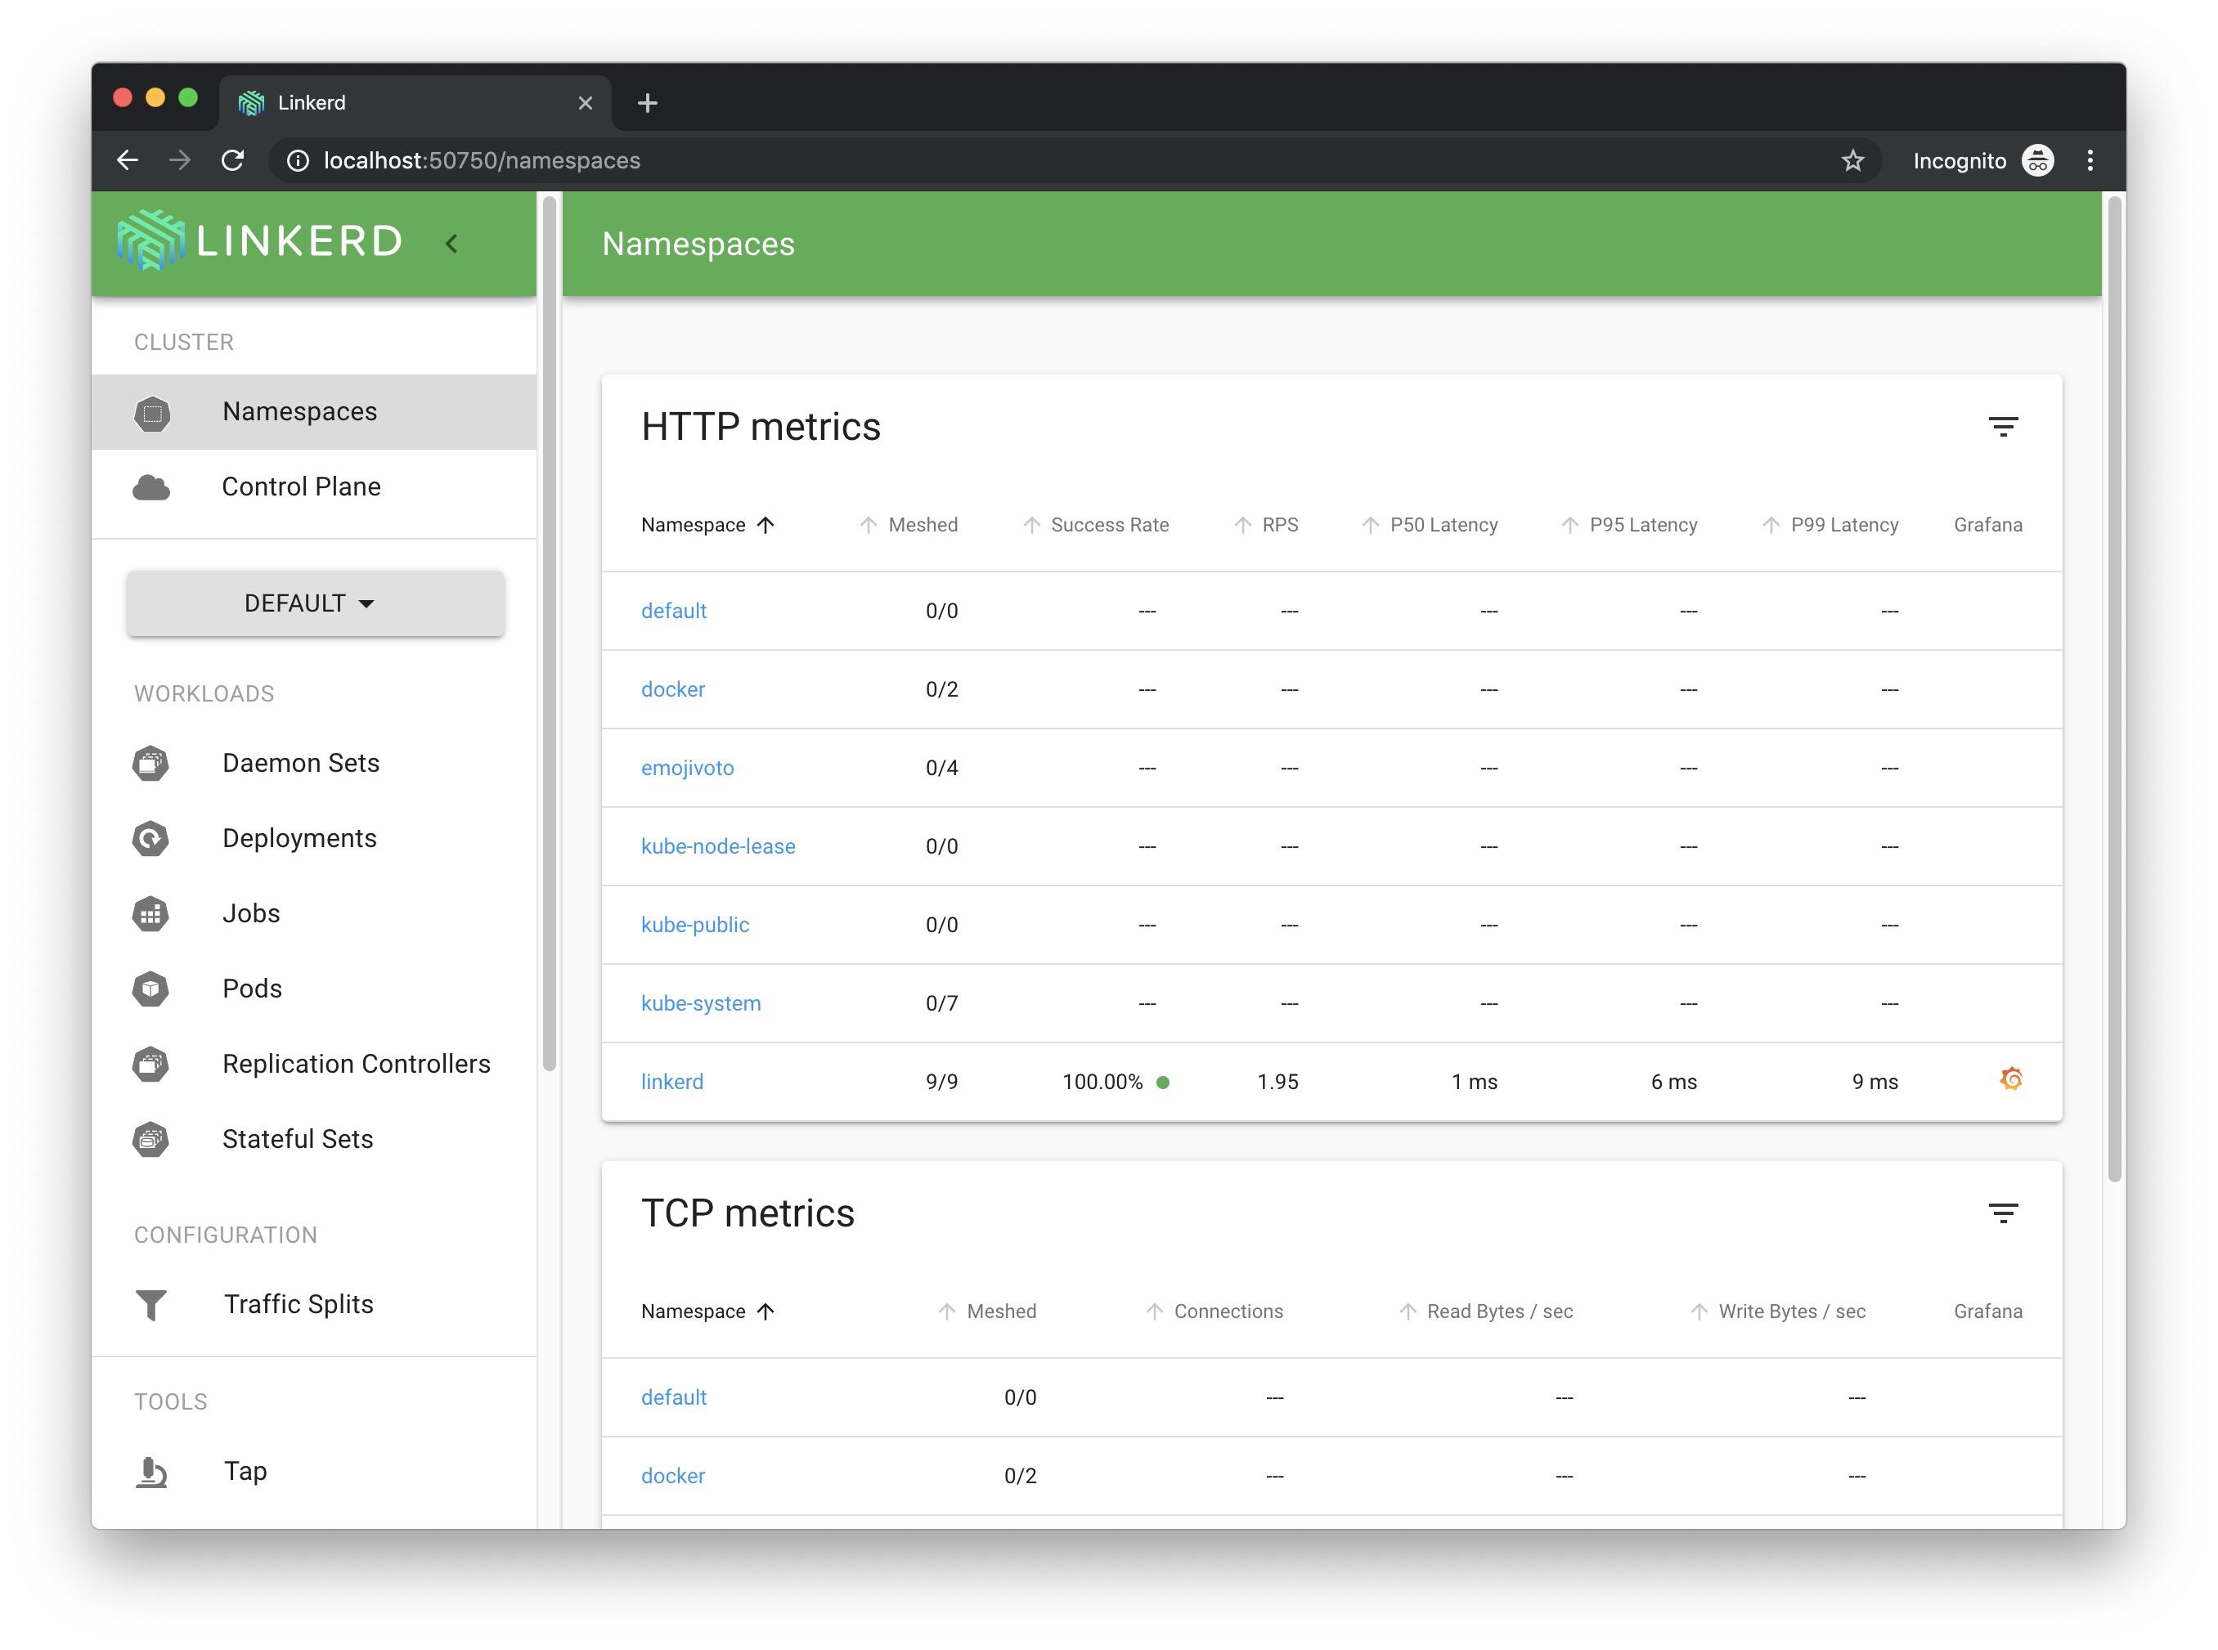Select the Pods icon in workloads section

click(150, 988)
